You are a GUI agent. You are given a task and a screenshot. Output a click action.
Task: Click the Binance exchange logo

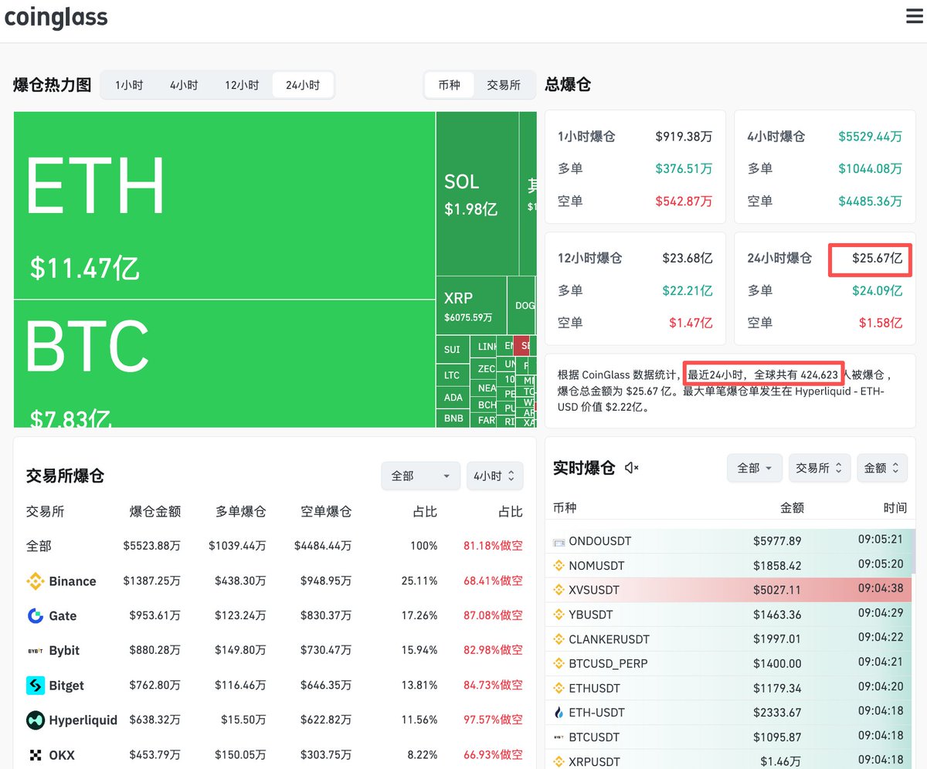36,581
